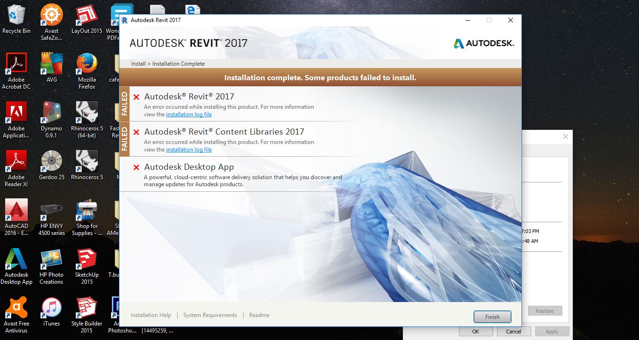The image size is (639, 340).
Task: Open Style Builder 2015 shortcut
Action: [x=87, y=315]
